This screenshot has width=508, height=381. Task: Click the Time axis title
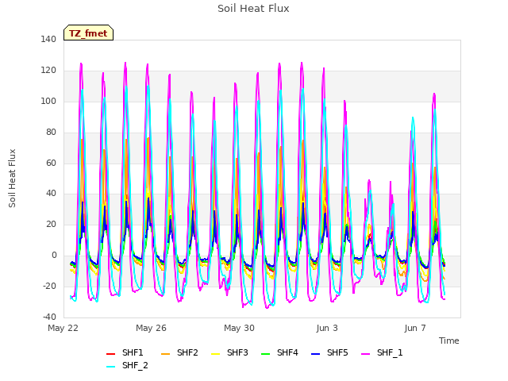tap(449, 341)
